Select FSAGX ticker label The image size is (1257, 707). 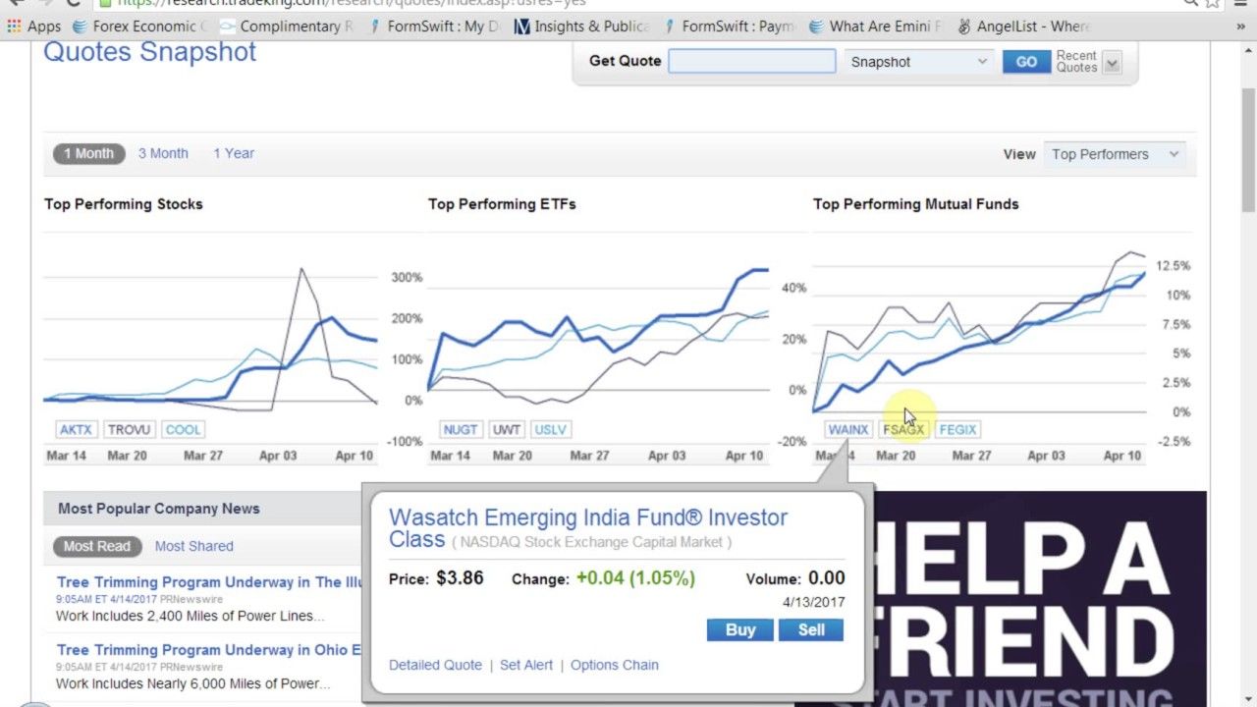point(903,429)
